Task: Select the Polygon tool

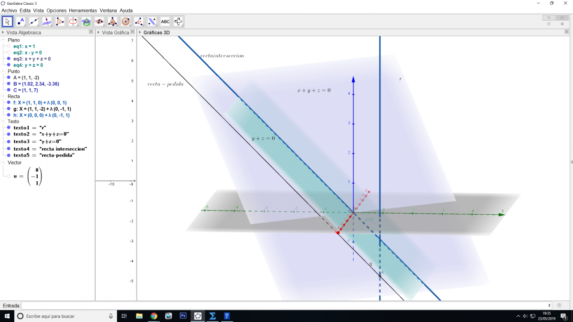Action: tap(60, 21)
